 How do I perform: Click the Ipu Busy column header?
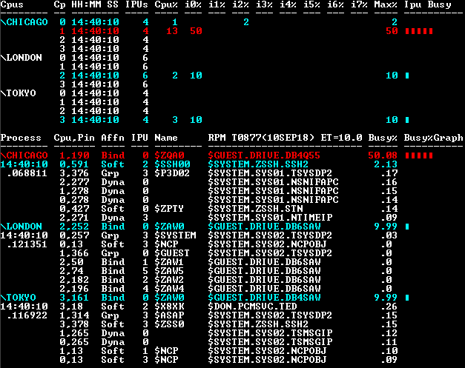coord(427,4)
